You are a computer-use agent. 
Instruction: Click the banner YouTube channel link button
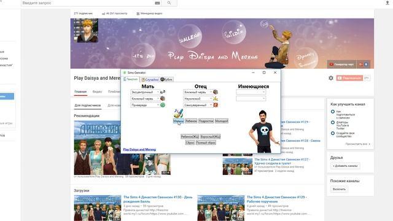point(341,64)
